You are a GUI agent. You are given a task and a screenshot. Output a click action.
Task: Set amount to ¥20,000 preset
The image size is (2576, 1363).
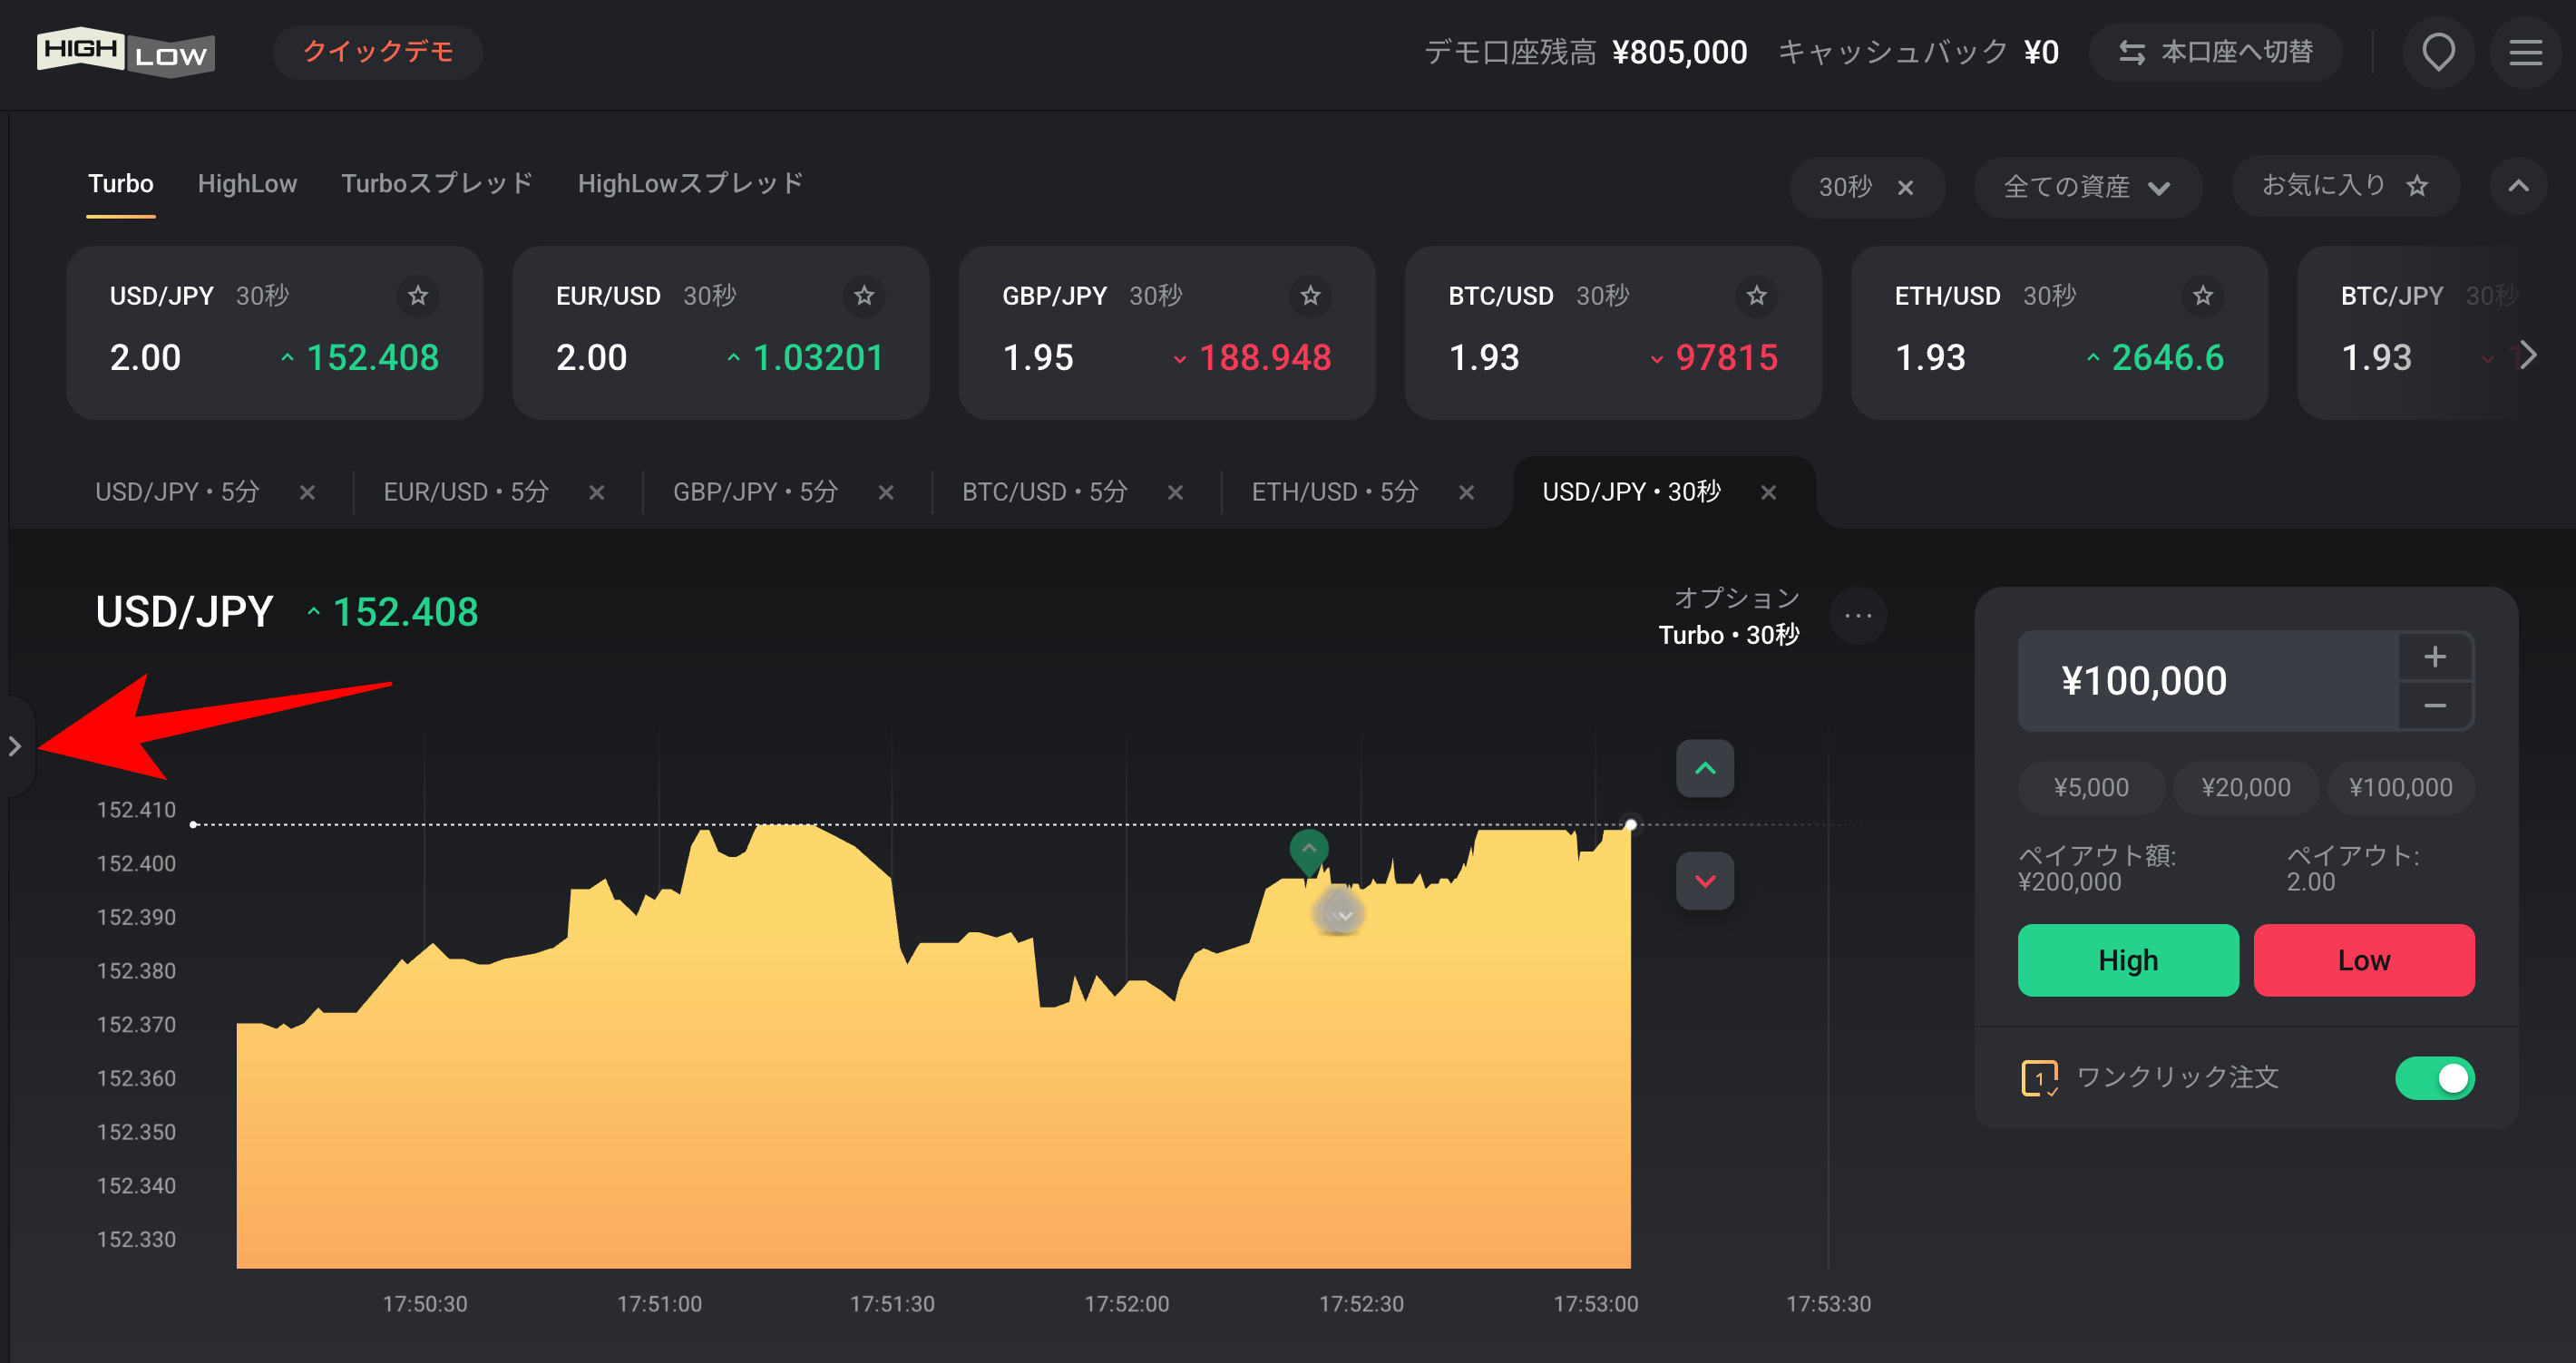point(2246,788)
